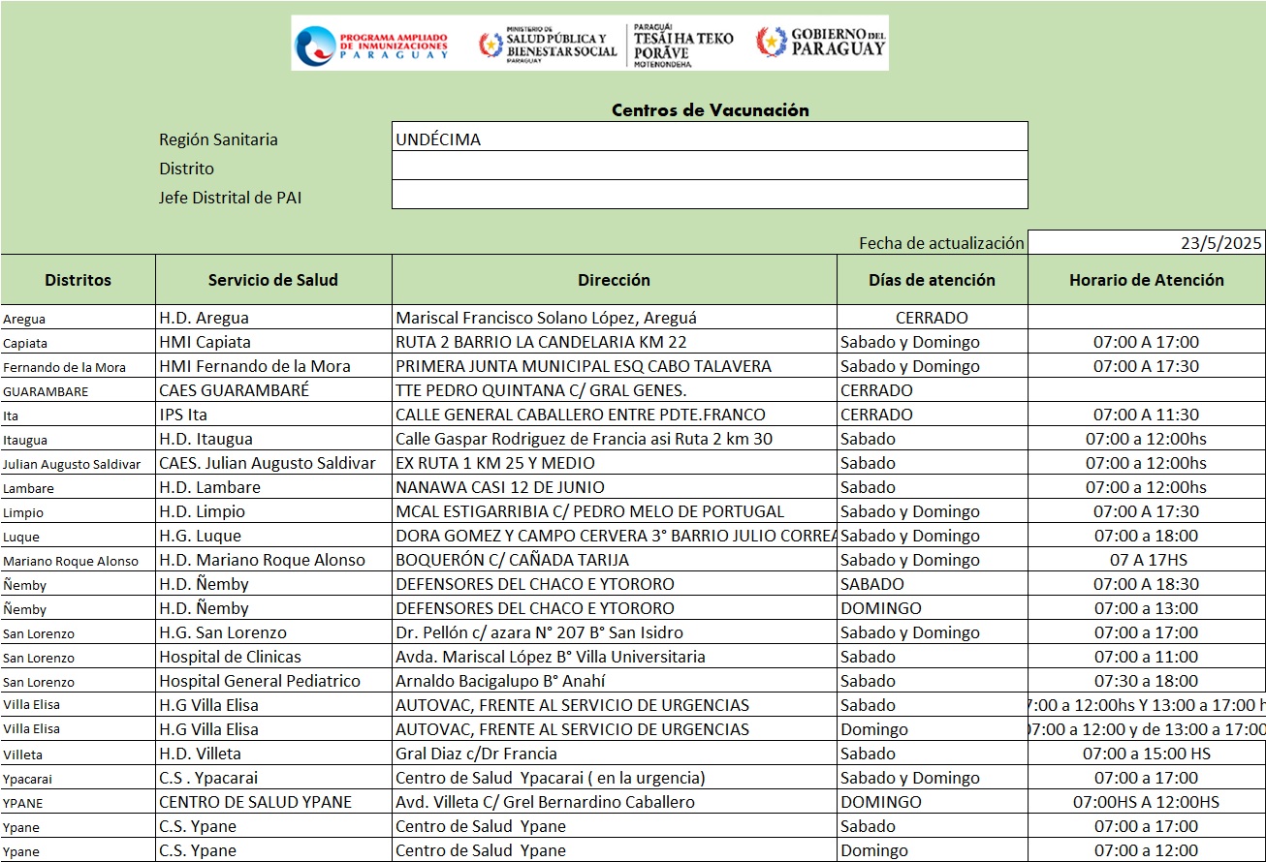Select the H.D. Limpio cell
Screen dimensions: 1266x862
pos(273,511)
